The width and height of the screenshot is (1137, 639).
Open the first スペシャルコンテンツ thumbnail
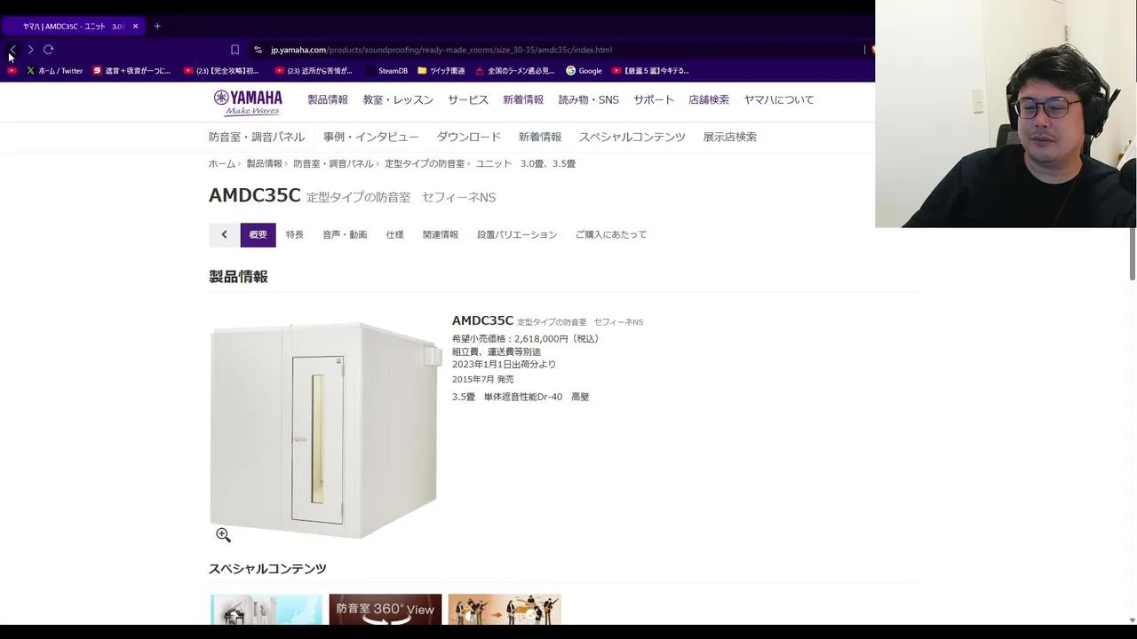[266, 609]
